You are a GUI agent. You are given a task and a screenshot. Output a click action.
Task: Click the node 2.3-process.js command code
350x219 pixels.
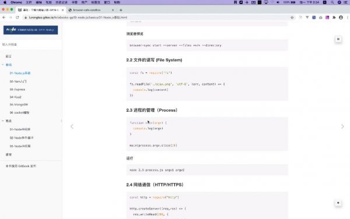point(157,170)
